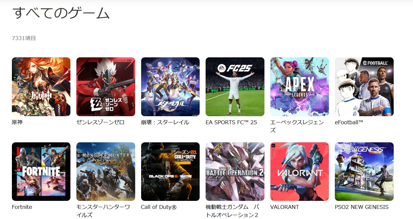Open the モンスターハンターワイルズ title link

103,211
